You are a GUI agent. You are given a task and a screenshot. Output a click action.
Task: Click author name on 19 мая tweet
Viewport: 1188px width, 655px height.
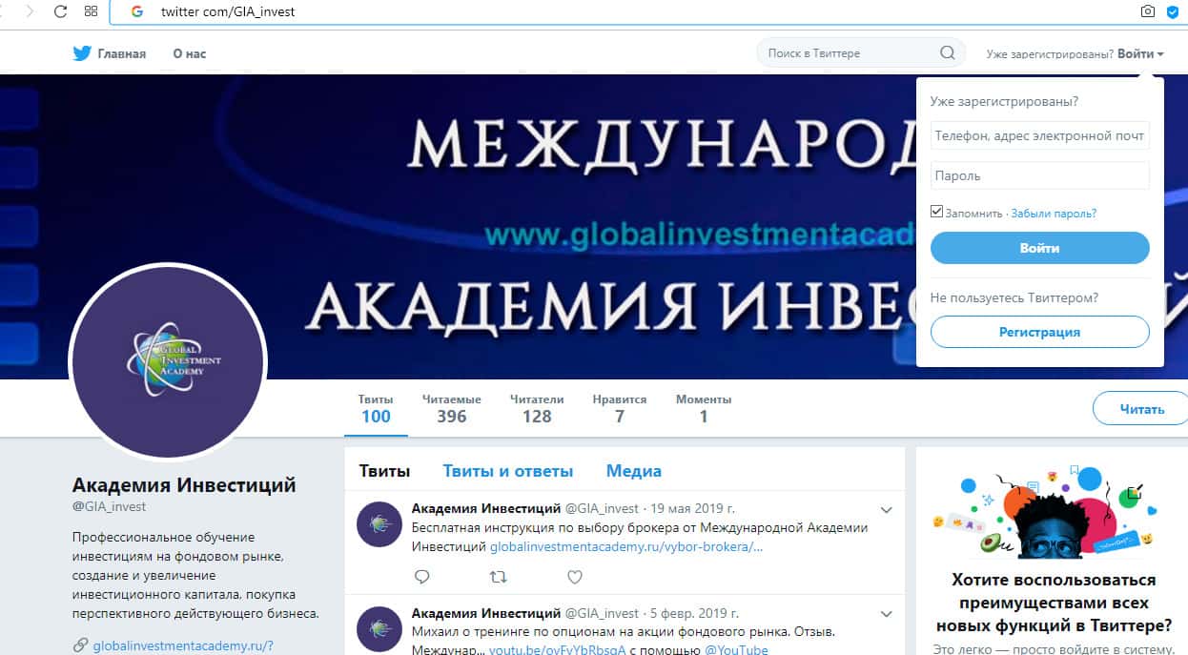(486, 508)
